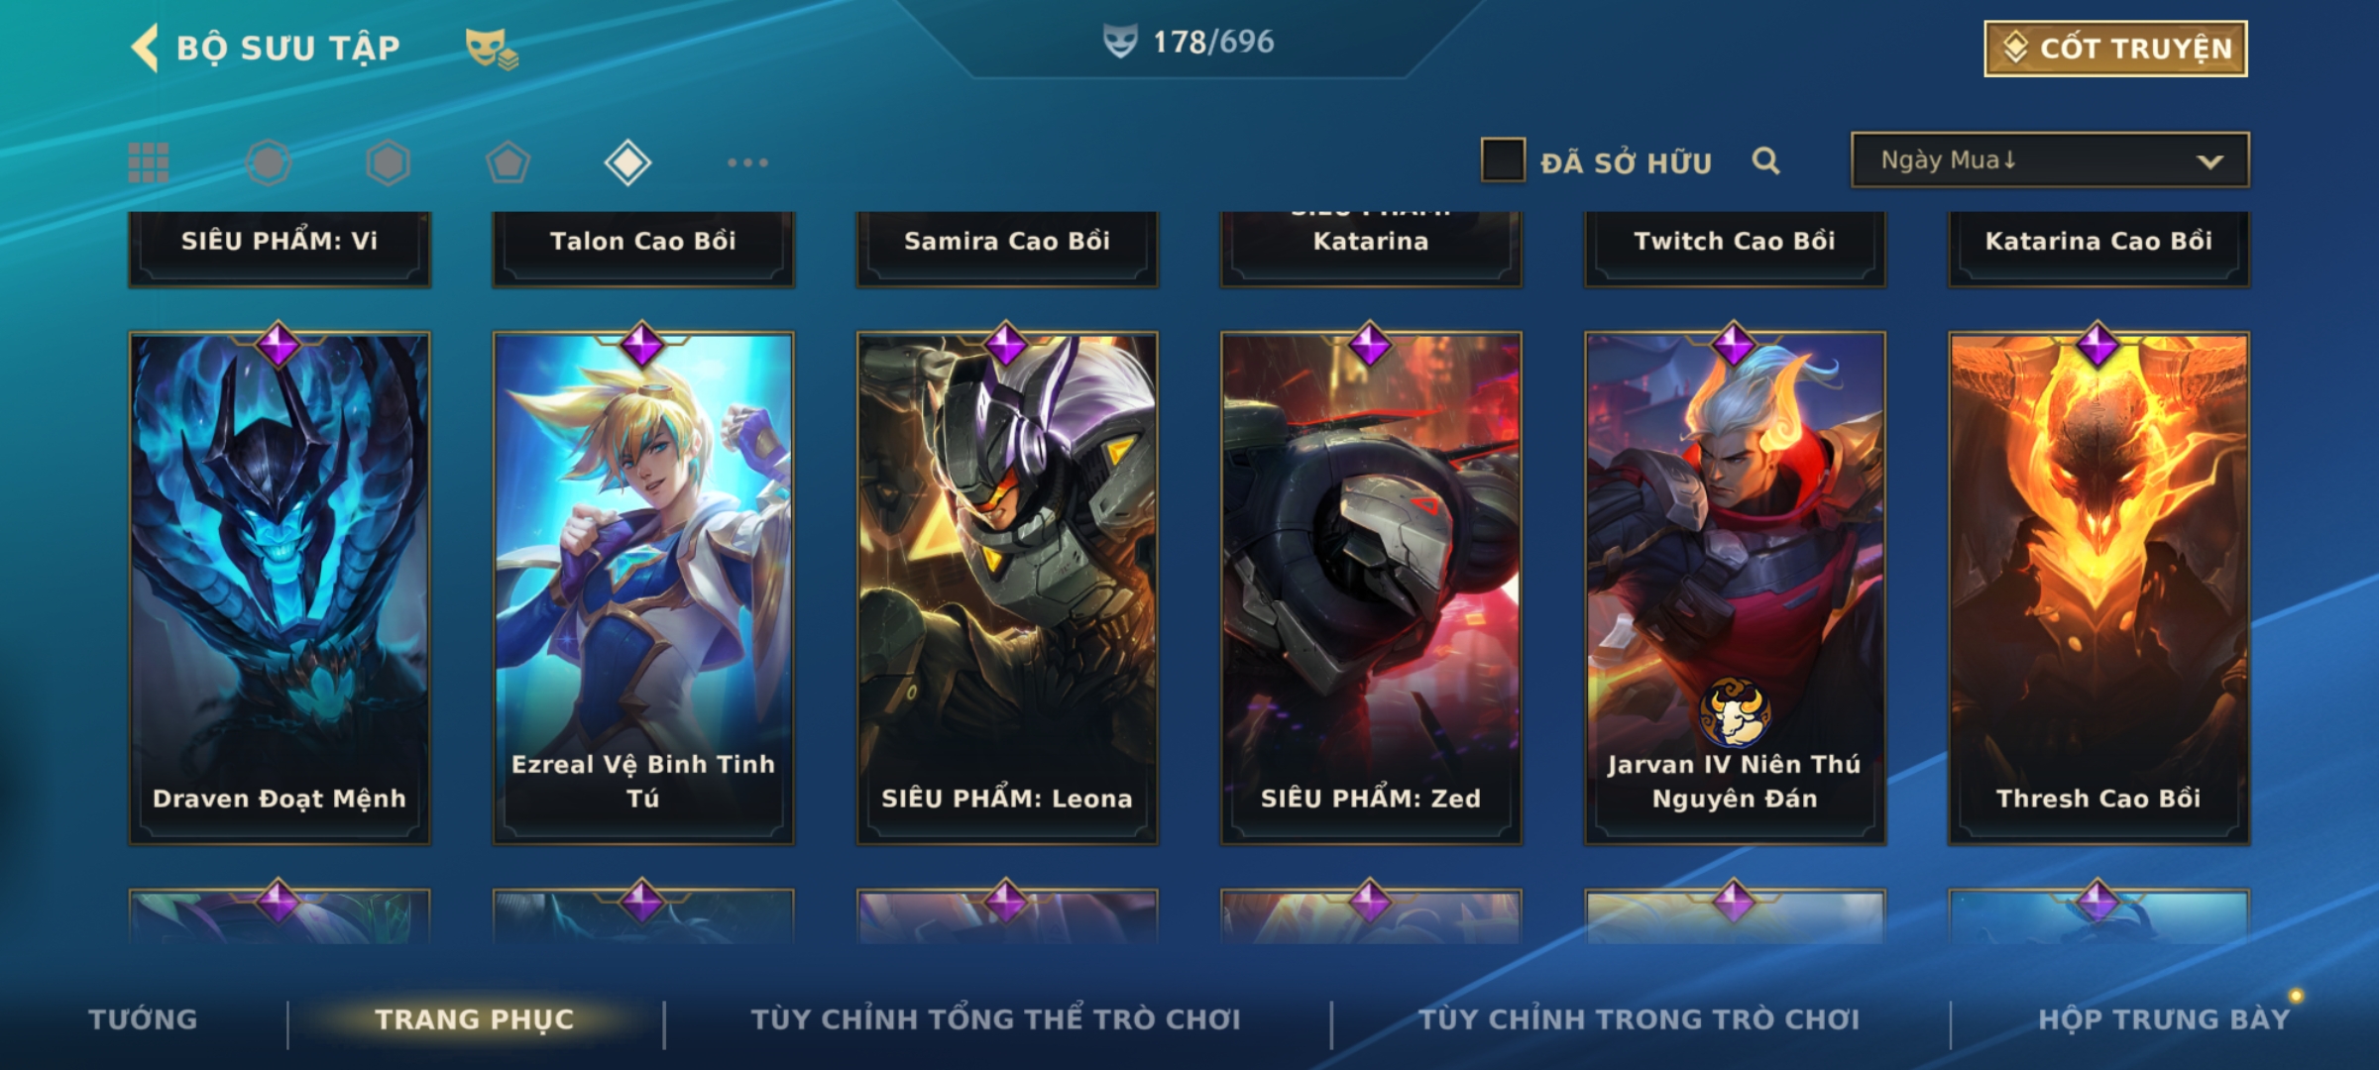The height and width of the screenshot is (1070, 2379).
Task: Open more filters via three dots
Action: [x=747, y=162]
